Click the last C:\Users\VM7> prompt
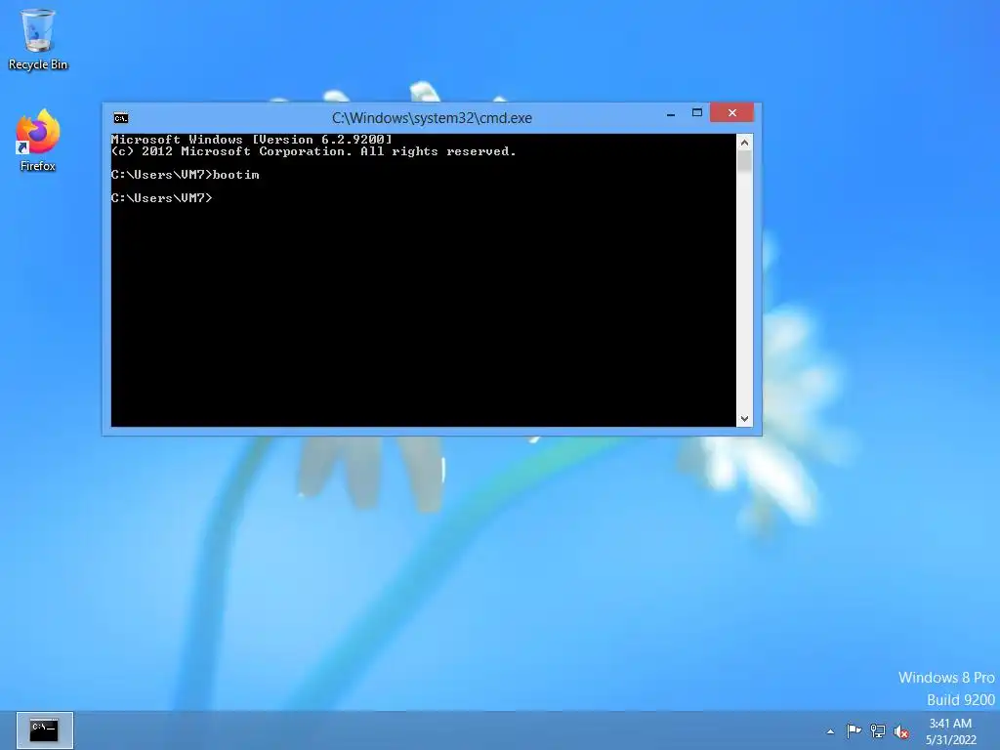 161,197
